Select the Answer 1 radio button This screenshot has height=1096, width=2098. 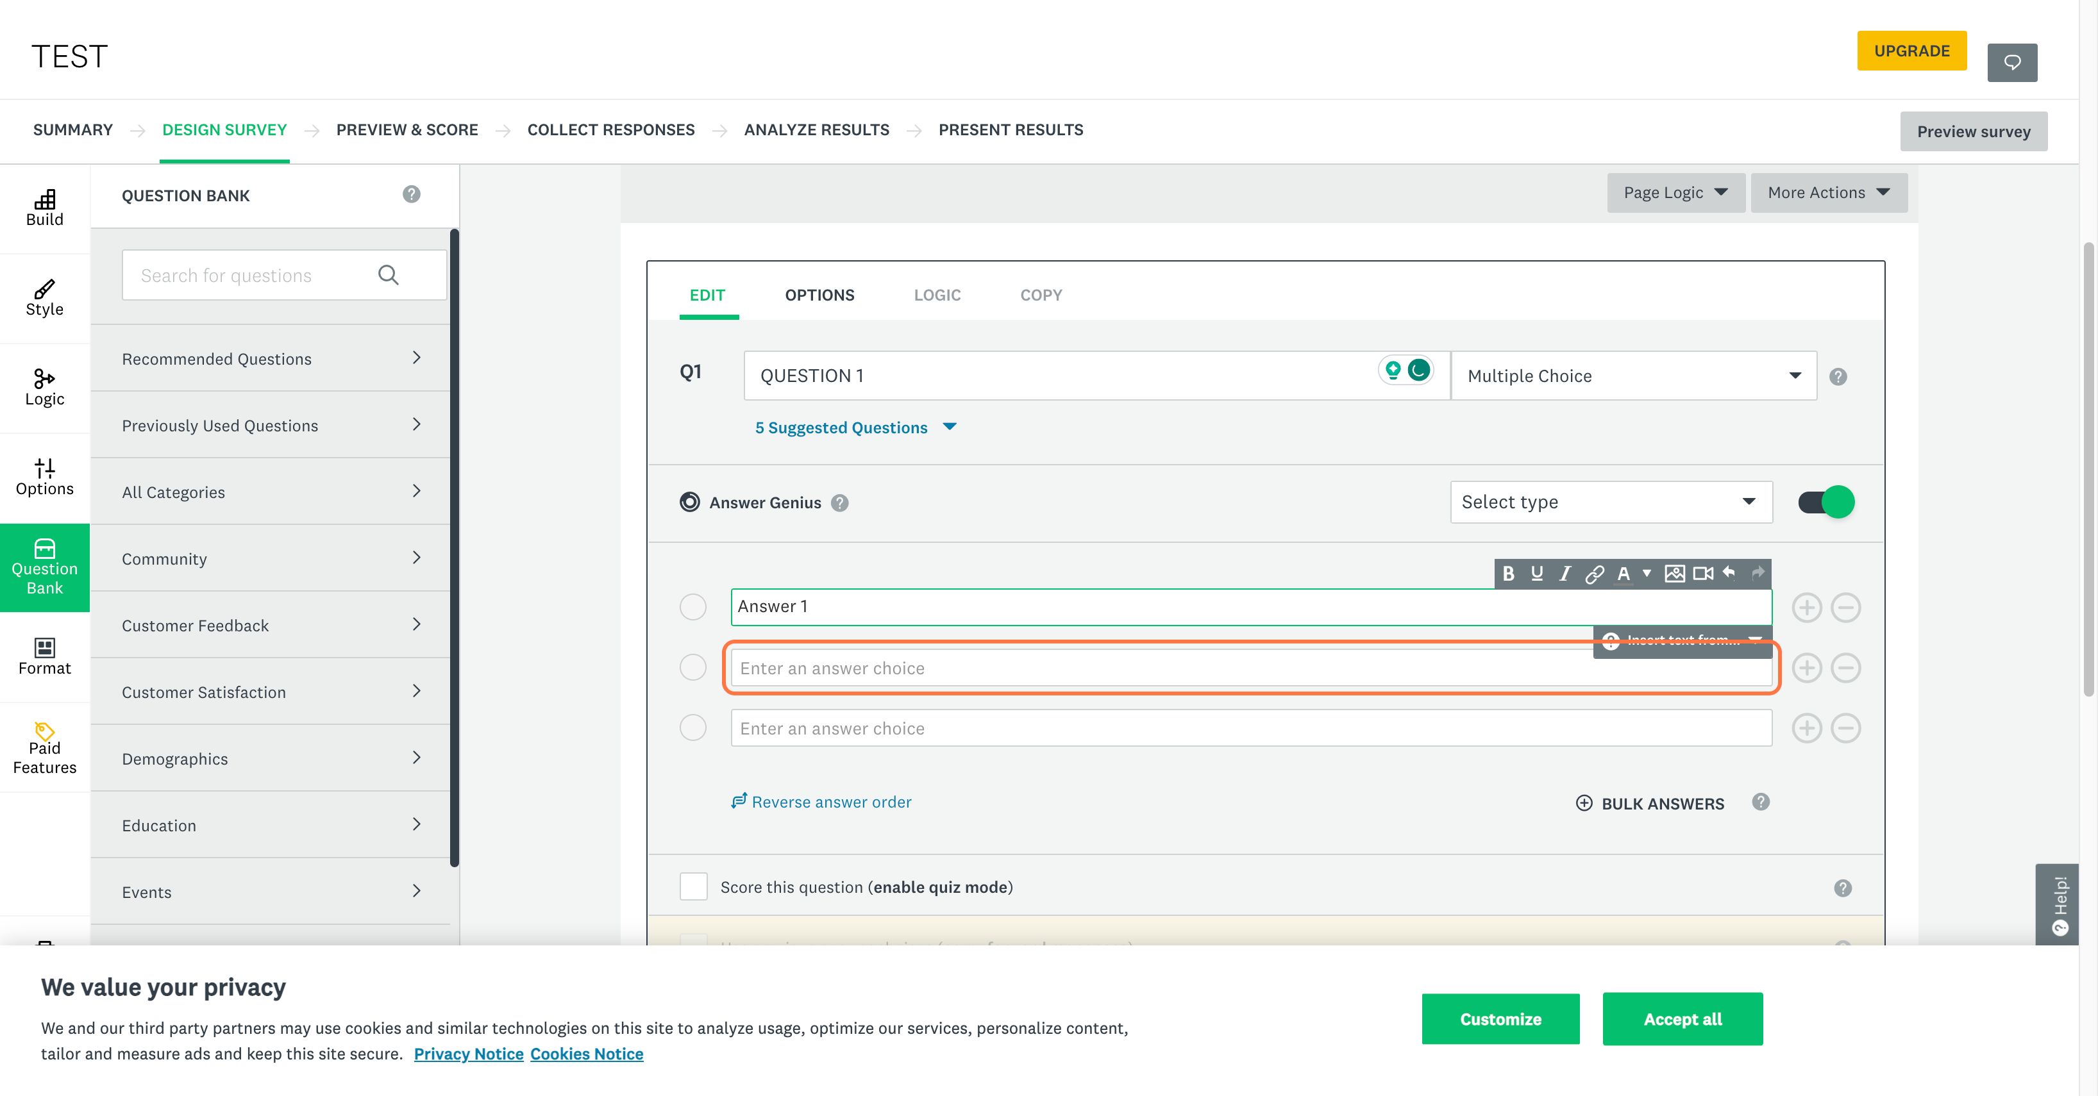point(693,608)
